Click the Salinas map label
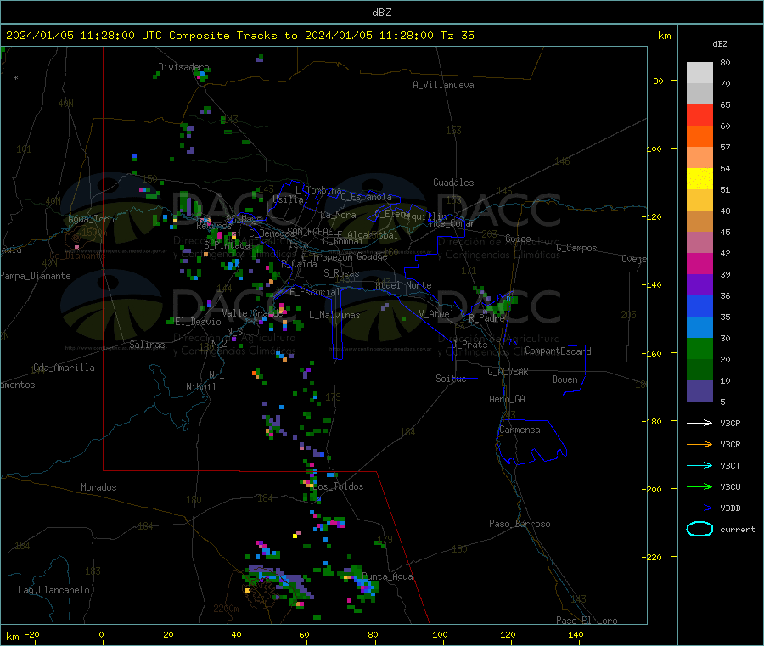Image resolution: width=764 pixels, height=646 pixels. [x=147, y=345]
